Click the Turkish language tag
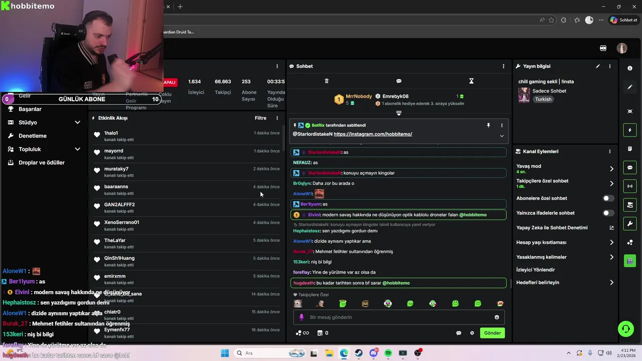The height and width of the screenshot is (361, 642). [543, 99]
